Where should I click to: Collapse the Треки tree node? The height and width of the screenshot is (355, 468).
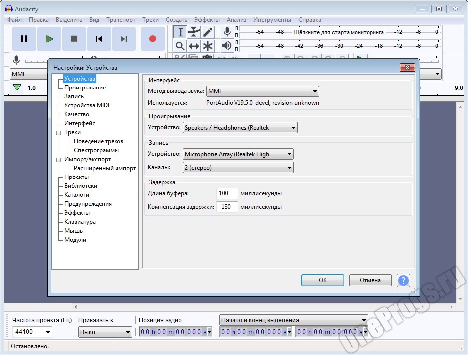click(x=58, y=133)
